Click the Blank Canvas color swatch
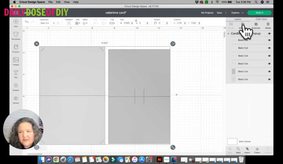Image resolution: width=283 pixels, height=164 pixels. [x=232, y=141]
